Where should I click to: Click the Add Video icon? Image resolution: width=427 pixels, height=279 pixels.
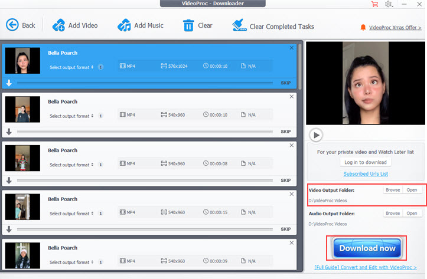click(58, 25)
